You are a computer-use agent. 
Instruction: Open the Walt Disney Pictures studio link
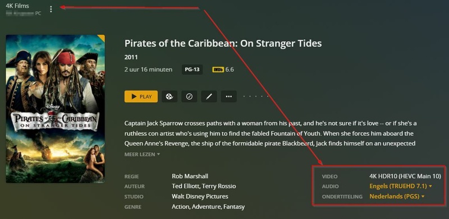click(200, 197)
